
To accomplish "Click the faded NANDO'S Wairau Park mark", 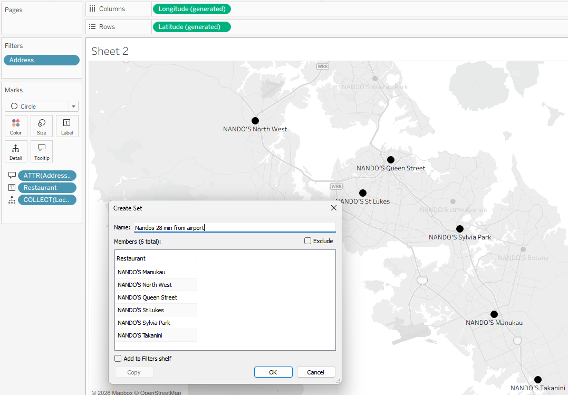I will pyautogui.click(x=375, y=78).
